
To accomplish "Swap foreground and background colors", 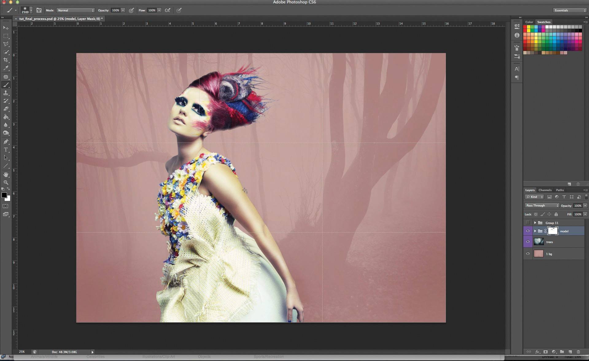I will (9, 189).
